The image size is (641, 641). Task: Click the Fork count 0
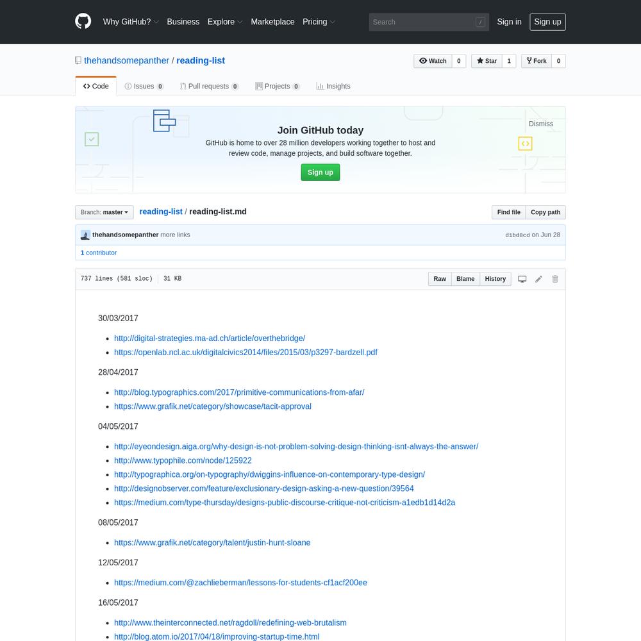tap(558, 61)
